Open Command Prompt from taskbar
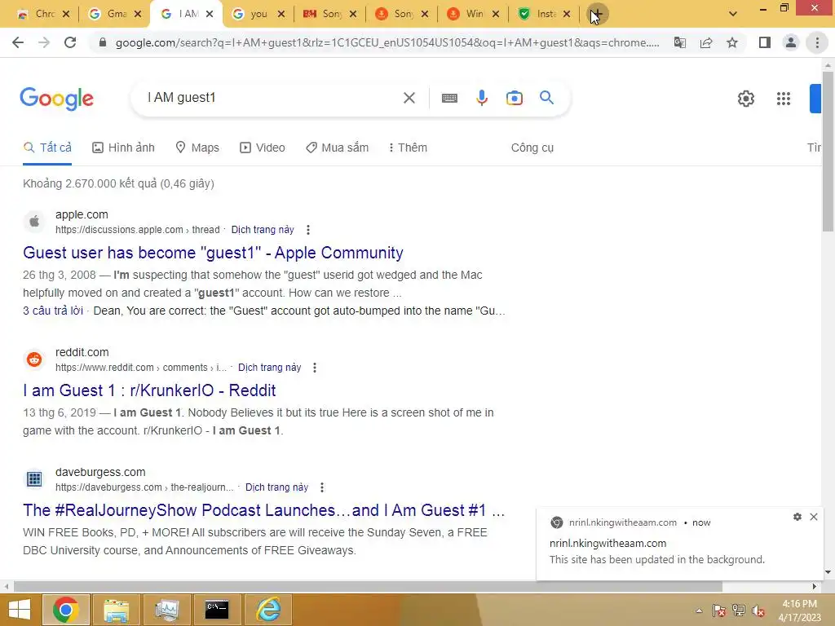This screenshot has height=626, width=835. 217,610
